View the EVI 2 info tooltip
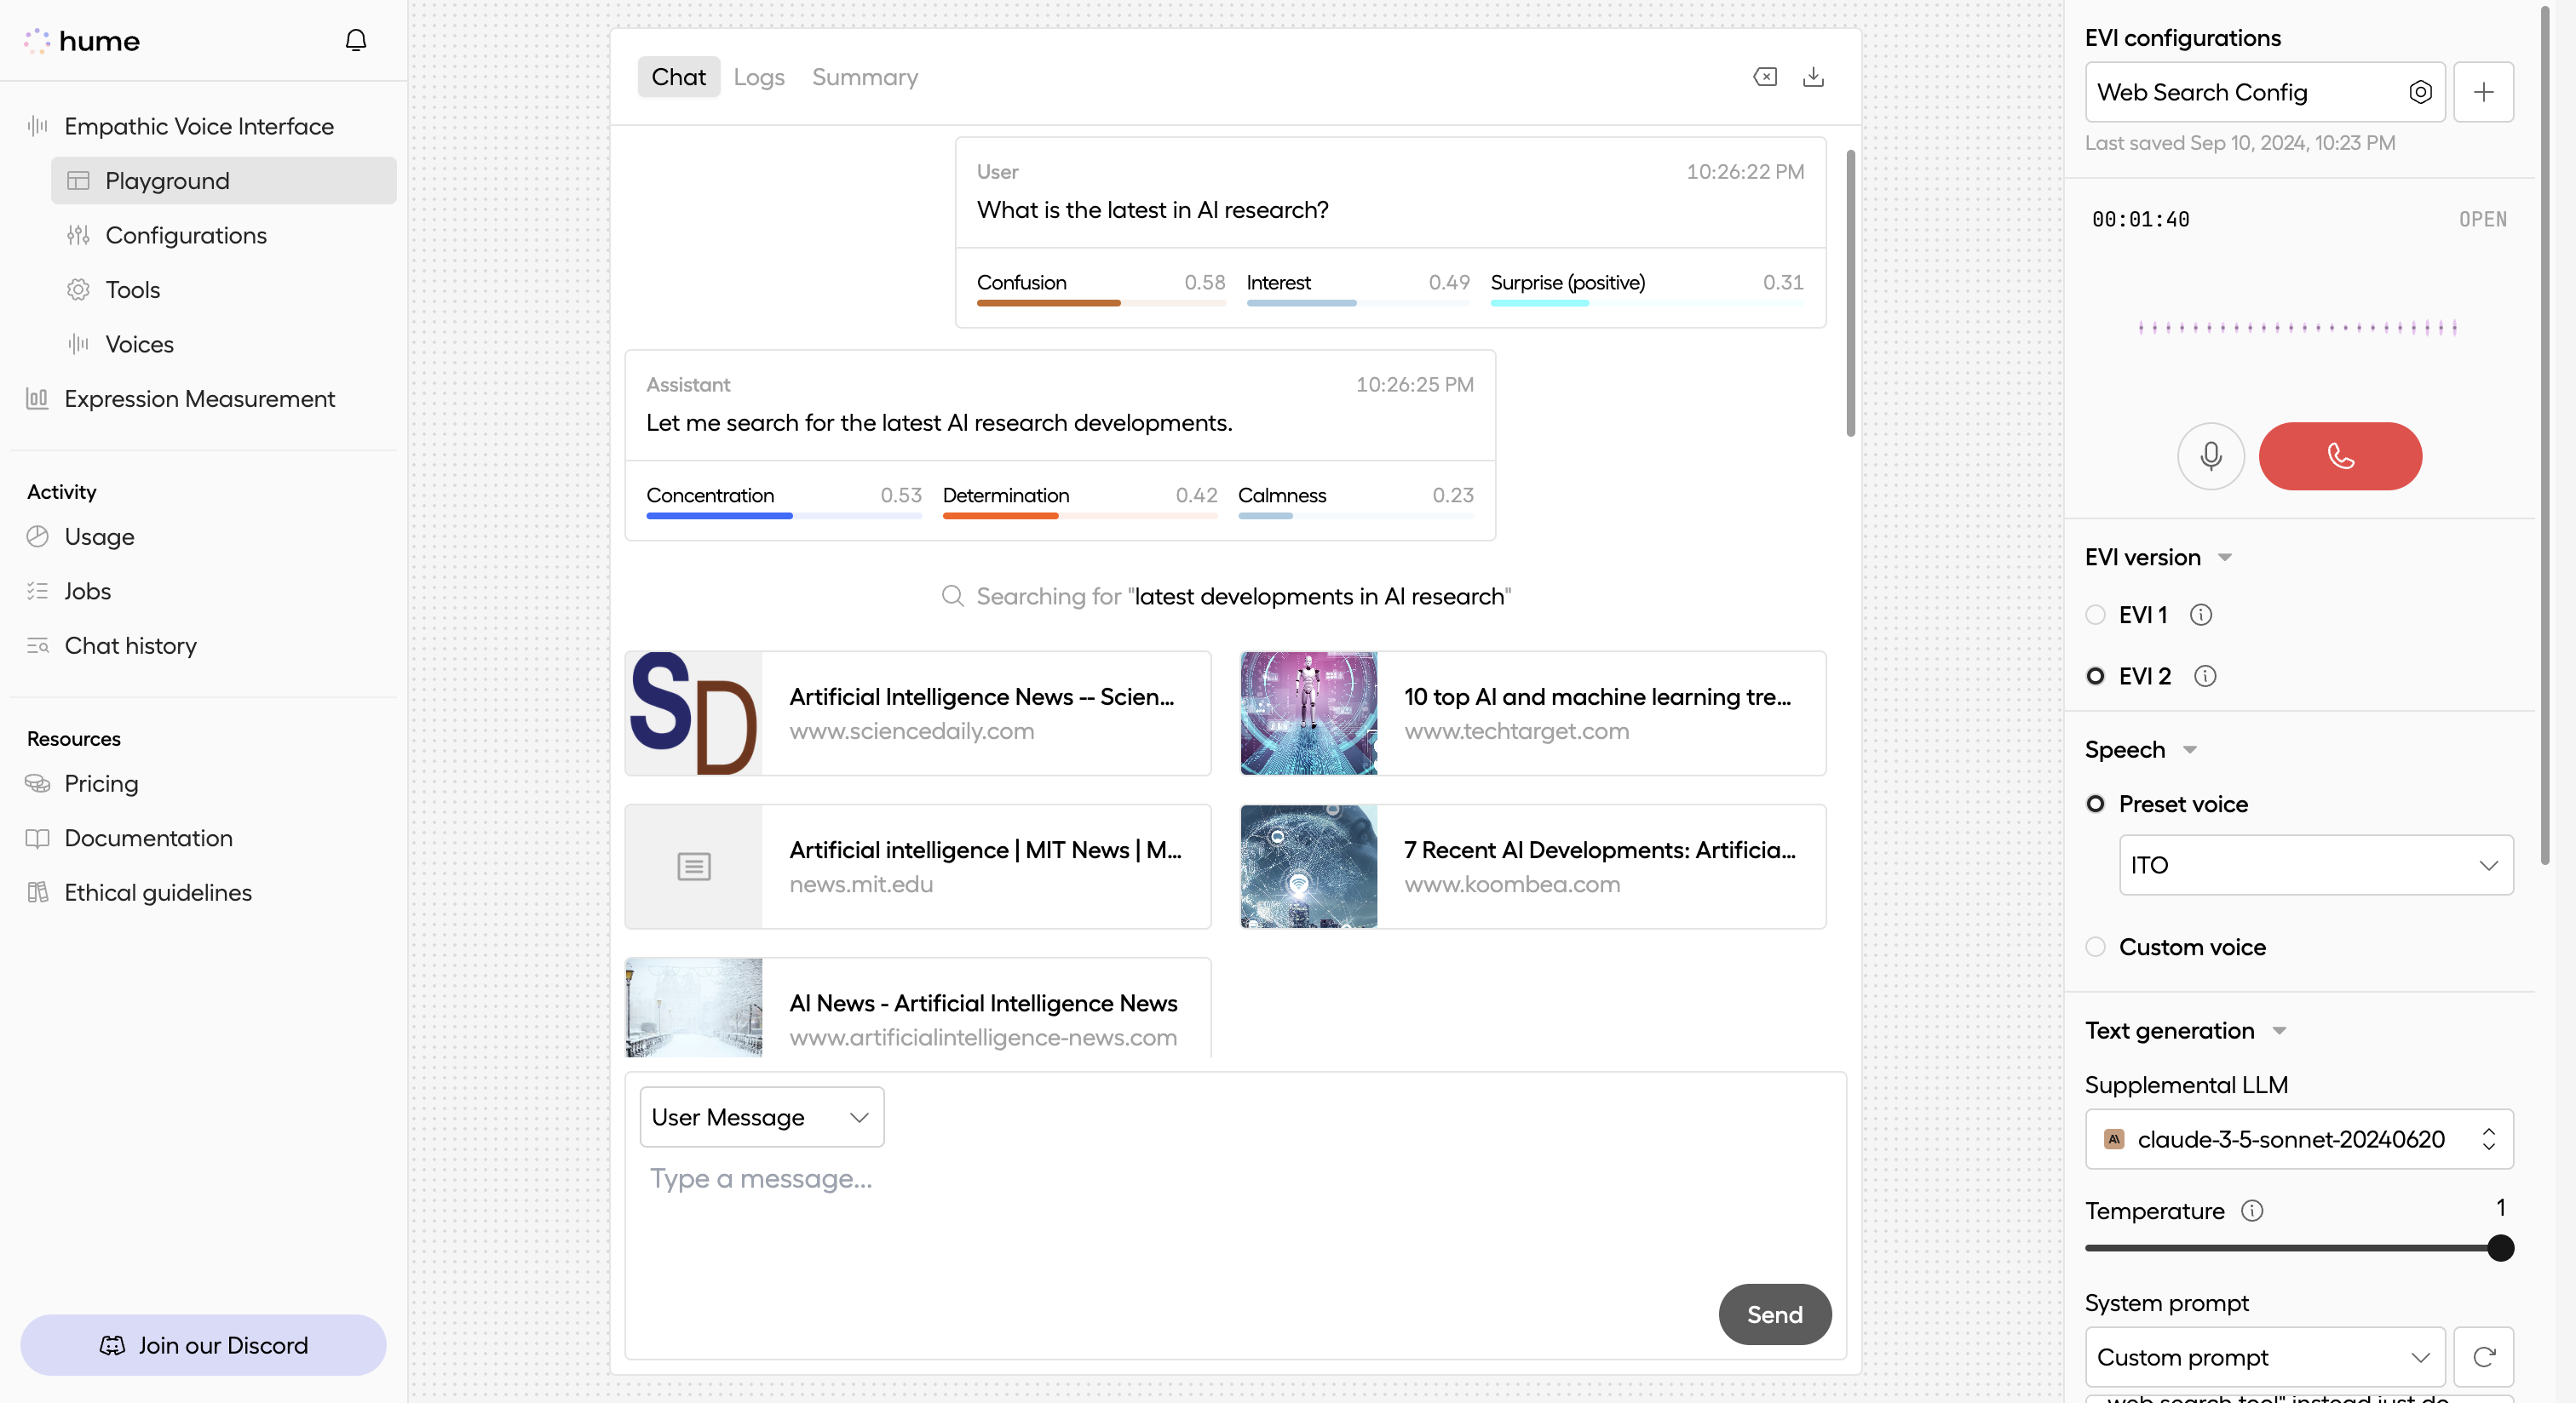Viewport: 2576px width, 1403px height. click(x=2205, y=675)
